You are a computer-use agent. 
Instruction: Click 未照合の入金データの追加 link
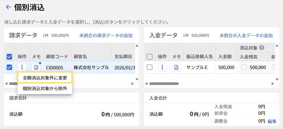(246, 36)
